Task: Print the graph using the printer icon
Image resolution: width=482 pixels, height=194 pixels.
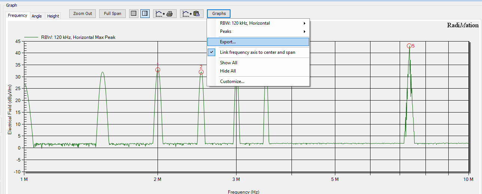Action: pos(165,13)
